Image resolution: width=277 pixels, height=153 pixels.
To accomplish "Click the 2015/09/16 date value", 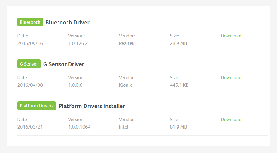I will point(30,43).
